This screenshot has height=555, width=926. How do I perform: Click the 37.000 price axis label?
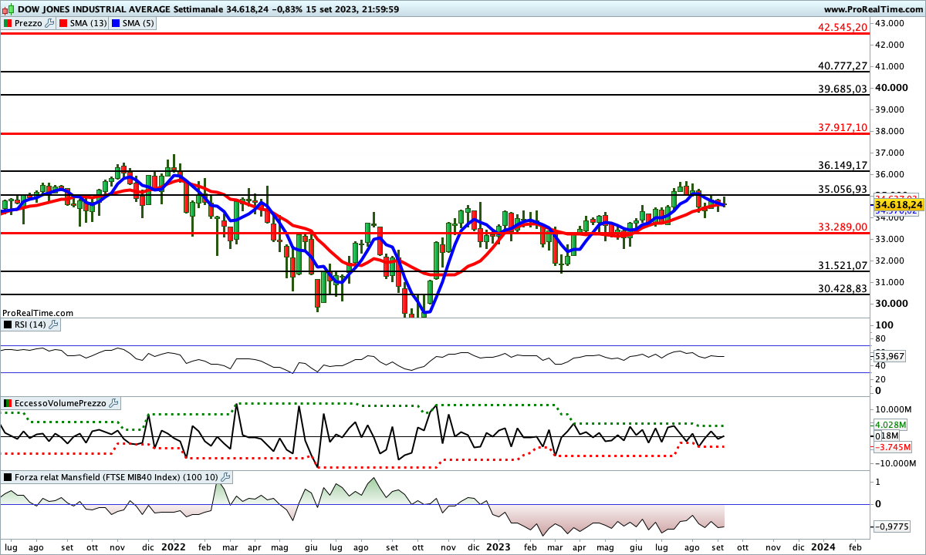[890, 153]
